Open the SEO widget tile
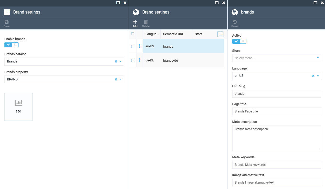This screenshot has width=325, height=189. pyautogui.click(x=18, y=107)
